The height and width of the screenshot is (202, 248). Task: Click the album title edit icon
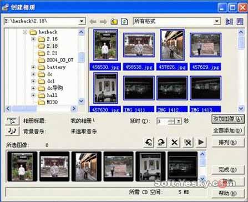(x=12, y=121)
